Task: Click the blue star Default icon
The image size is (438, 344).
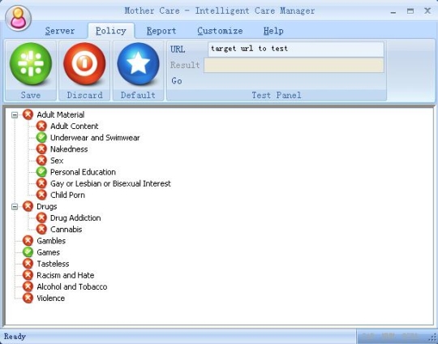Action: pos(138,64)
